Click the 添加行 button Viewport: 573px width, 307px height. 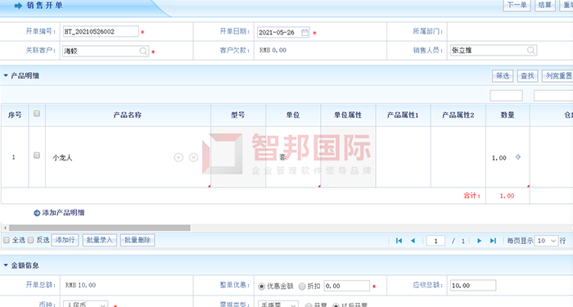click(65, 240)
